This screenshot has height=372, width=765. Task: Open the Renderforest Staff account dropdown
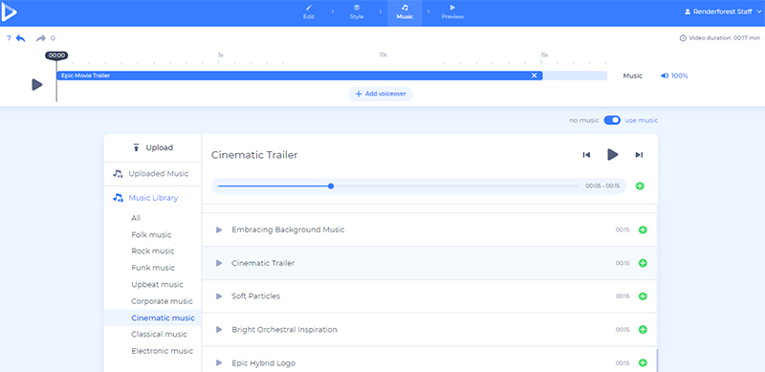[723, 11]
